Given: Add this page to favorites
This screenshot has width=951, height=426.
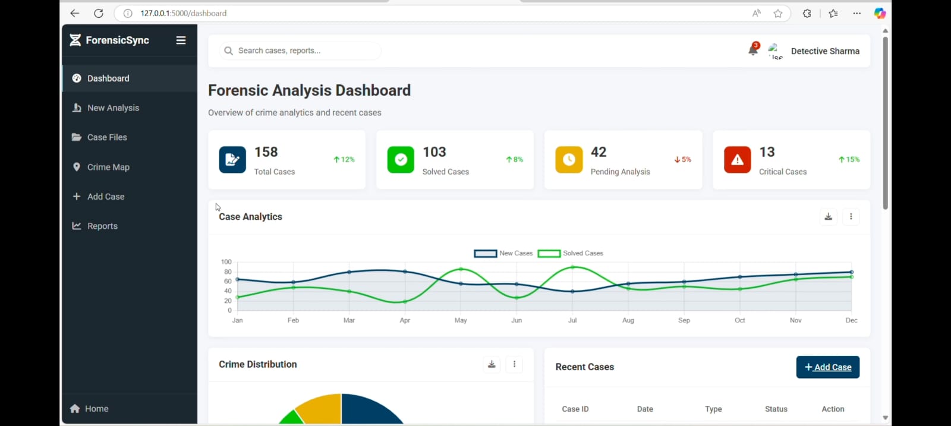Looking at the screenshot, I should [778, 13].
